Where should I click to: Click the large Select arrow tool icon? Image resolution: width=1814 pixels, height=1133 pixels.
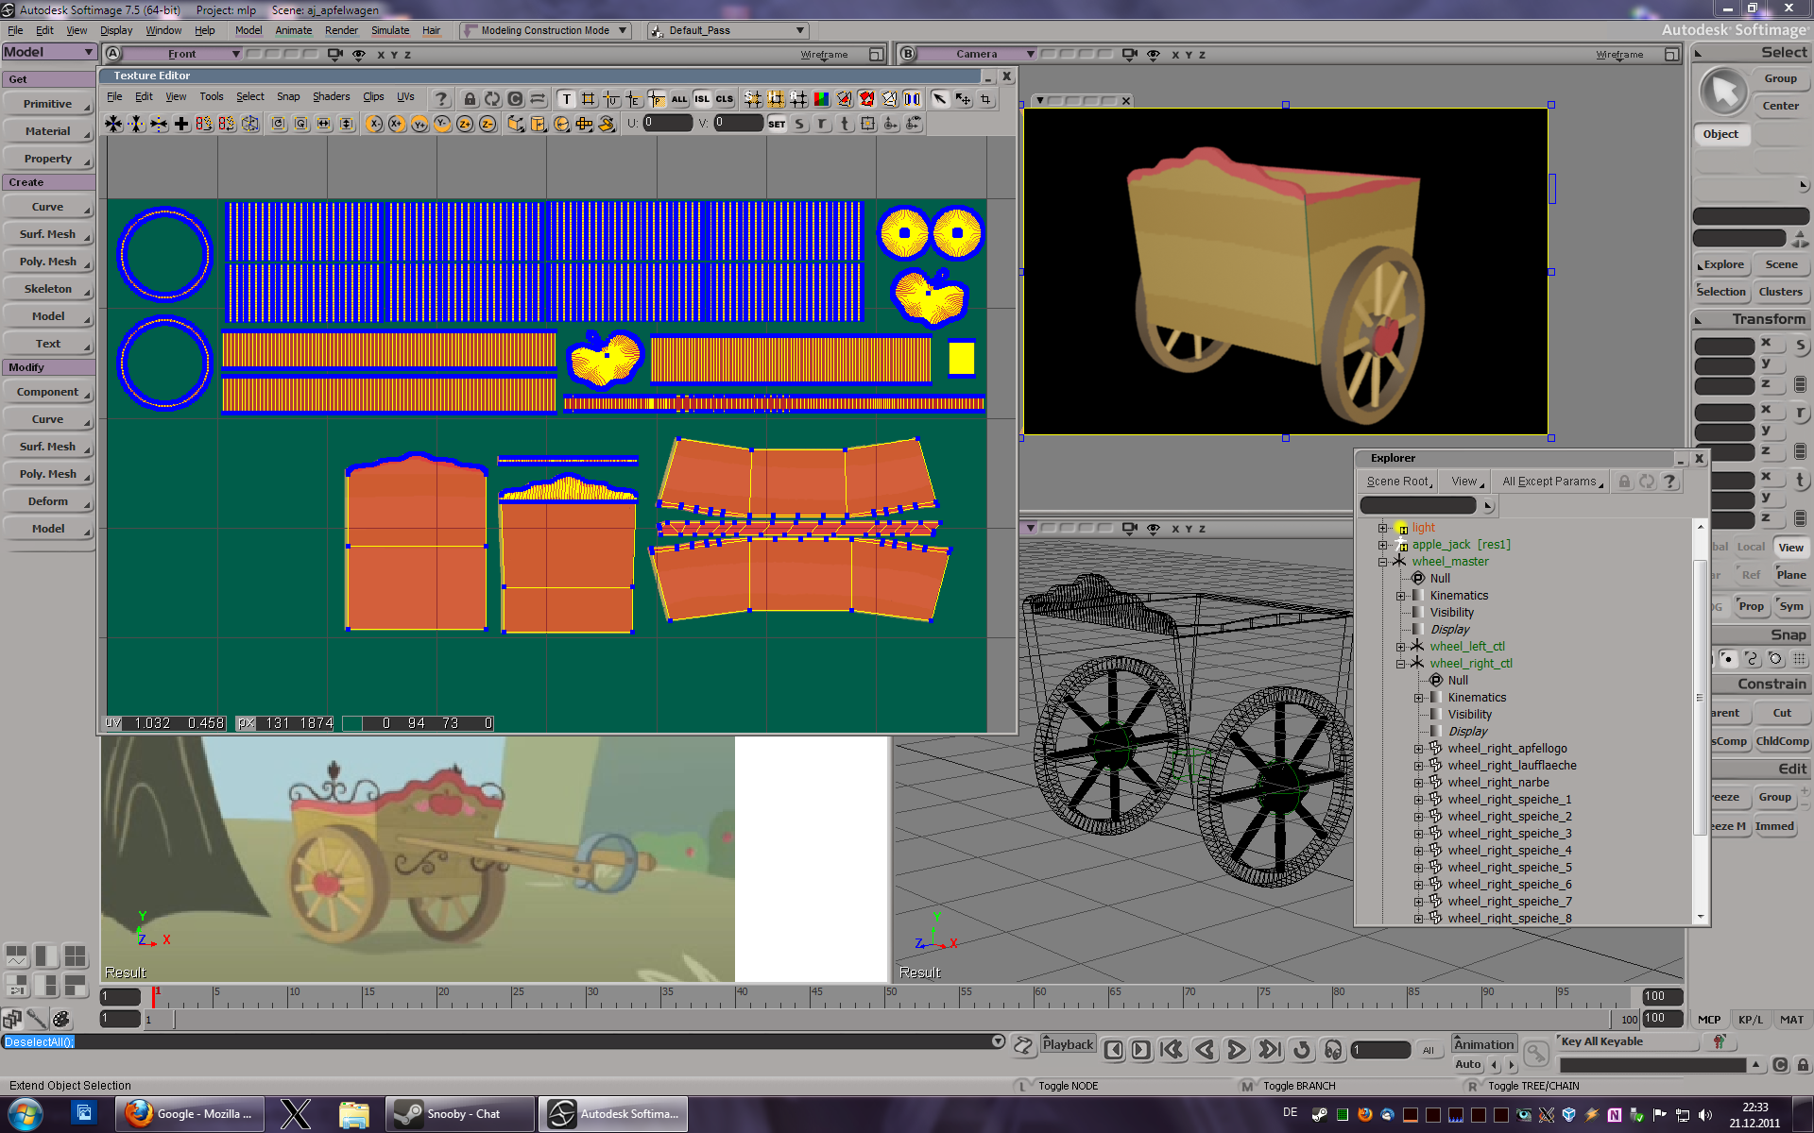[1723, 93]
